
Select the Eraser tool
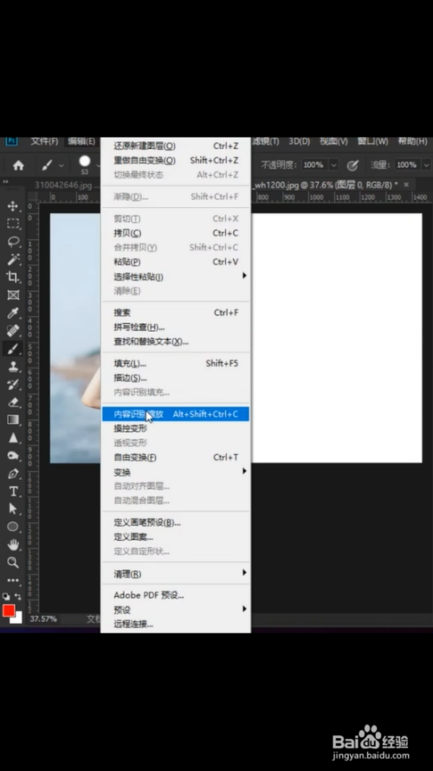13,402
